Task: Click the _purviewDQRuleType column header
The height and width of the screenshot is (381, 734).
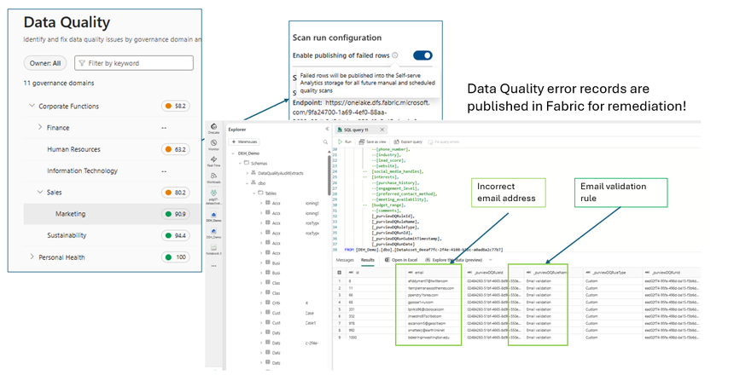Action: (611, 272)
